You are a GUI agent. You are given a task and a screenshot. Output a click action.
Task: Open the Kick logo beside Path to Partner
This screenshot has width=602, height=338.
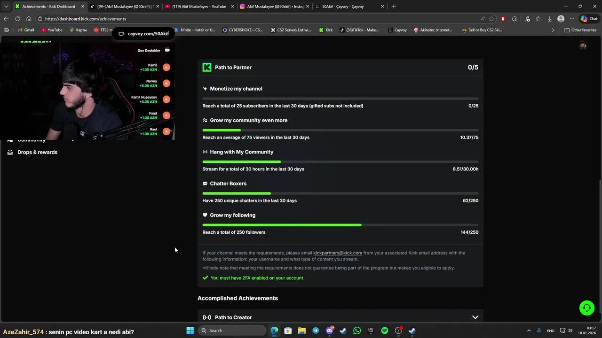click(x=207, y=67)
